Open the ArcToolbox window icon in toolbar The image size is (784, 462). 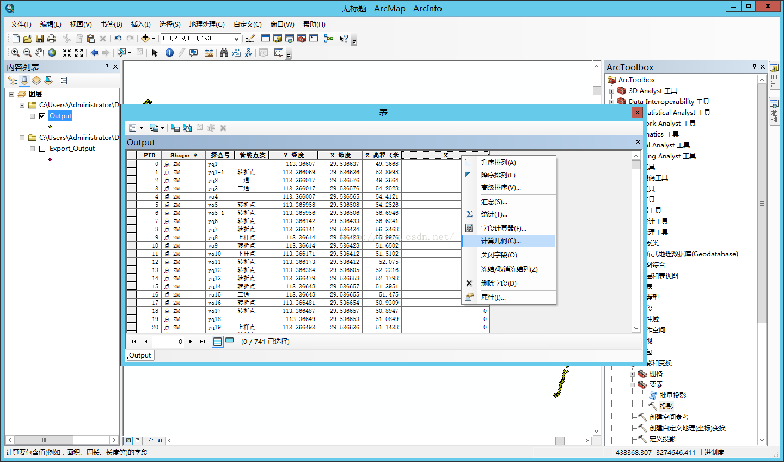pyautogui.click(x=301, y=39)
